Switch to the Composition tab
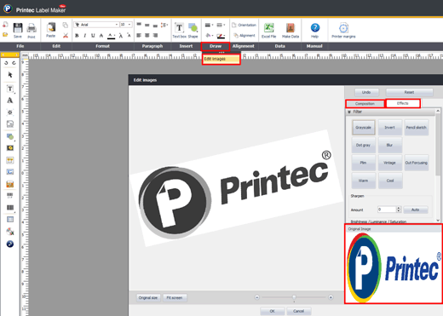The image size is (443, 316). [x=365, y=104]
